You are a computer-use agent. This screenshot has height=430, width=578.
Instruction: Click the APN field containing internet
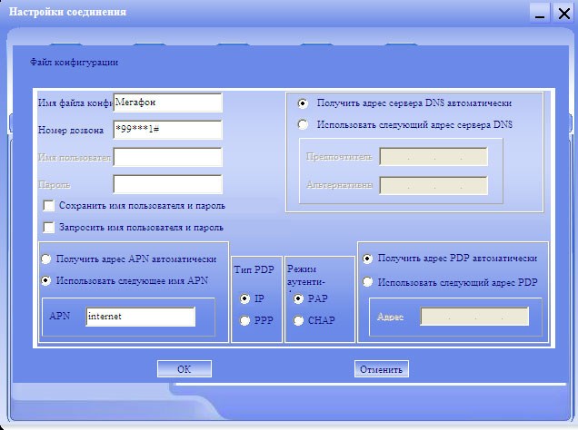point(141,317)
